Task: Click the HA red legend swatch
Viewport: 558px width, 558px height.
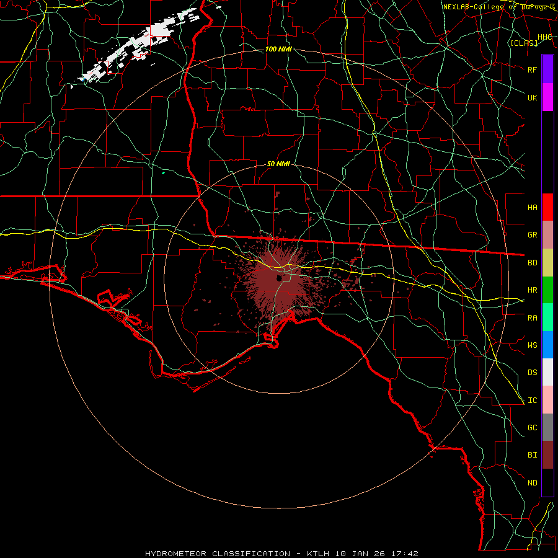Action: click(547, 207)
